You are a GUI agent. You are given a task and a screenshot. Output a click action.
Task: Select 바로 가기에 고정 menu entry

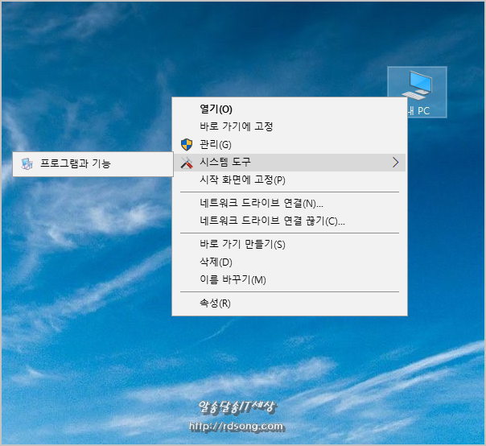point(237,126)
